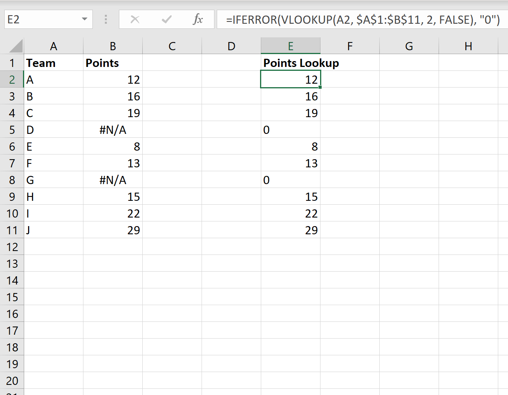The height and width of the screenshot is (395, 508).
Task: Select column B header
Action: point(113,46)
